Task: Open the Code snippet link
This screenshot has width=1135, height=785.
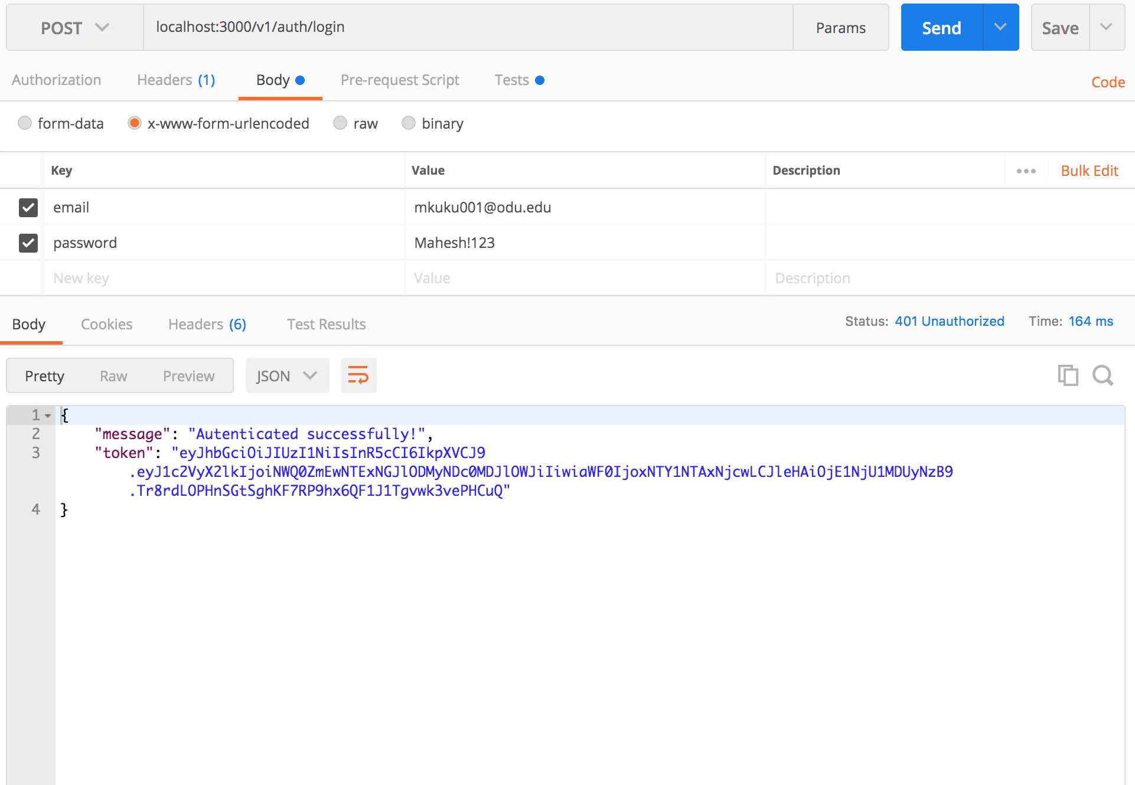Action: point(1107,82)
